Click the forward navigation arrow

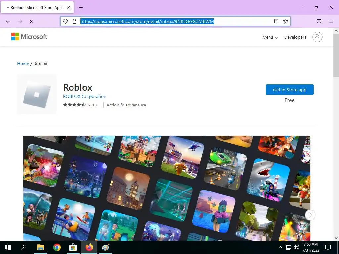[x=20, y=21]
